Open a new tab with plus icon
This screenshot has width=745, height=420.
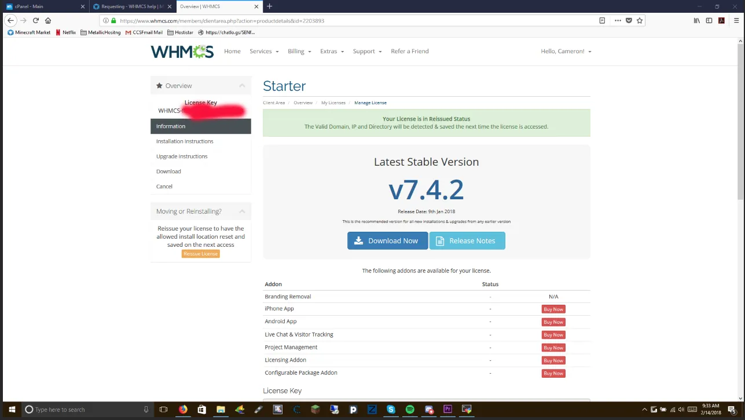click(x=269, y=6)
